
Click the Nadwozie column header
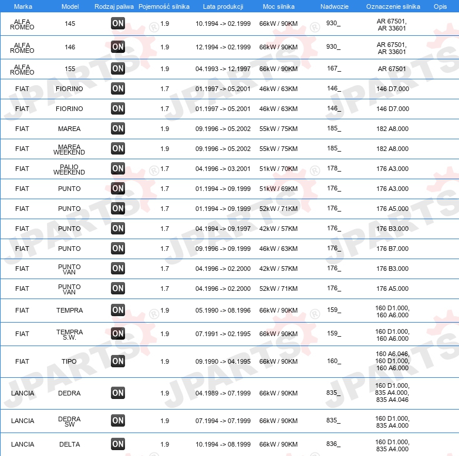[335, 6]
